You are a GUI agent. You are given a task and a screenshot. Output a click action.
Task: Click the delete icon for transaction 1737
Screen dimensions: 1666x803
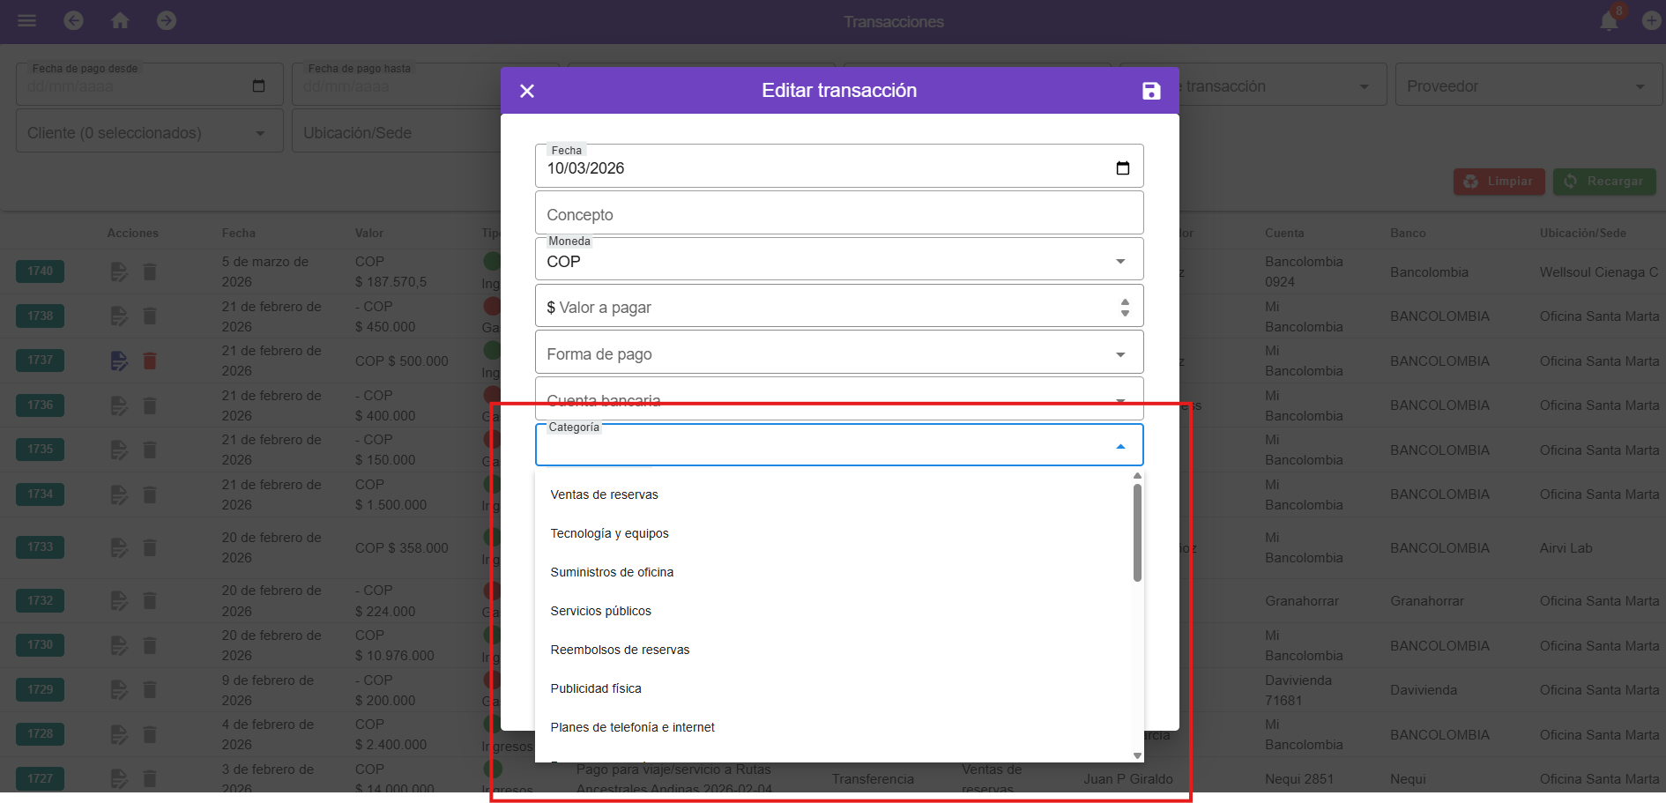(150, 361)
